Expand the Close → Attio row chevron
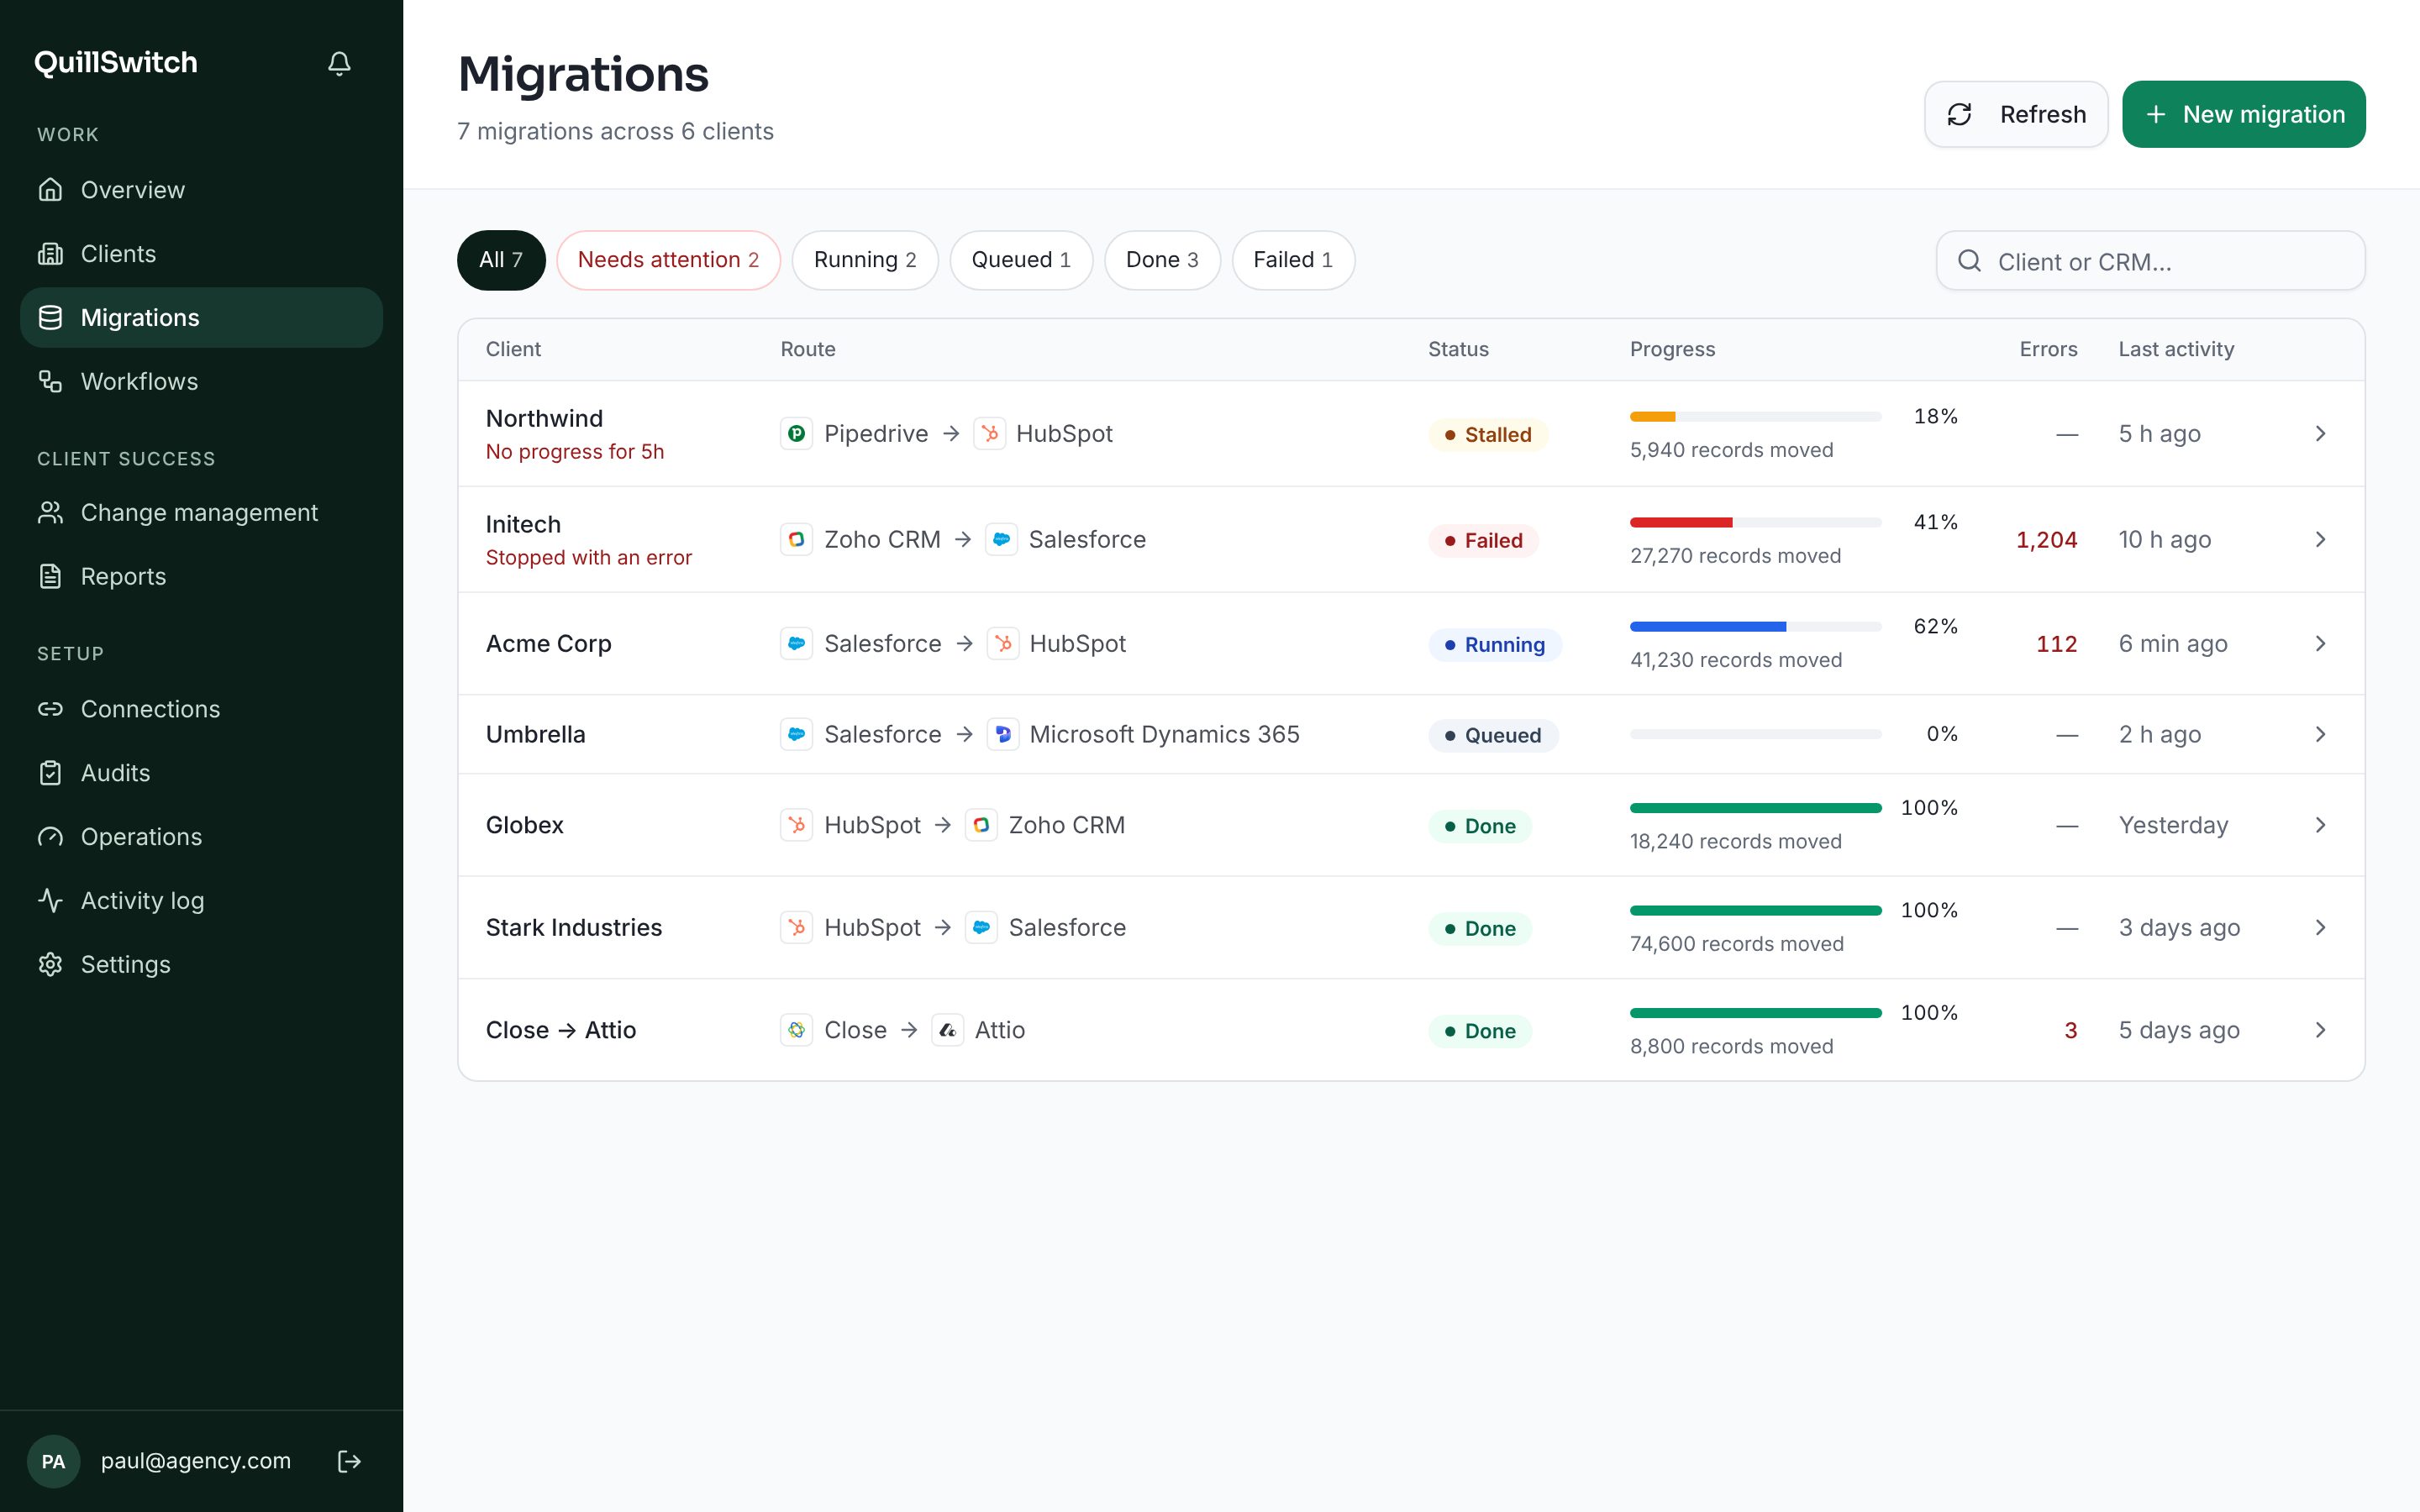 (2320, 1030)
